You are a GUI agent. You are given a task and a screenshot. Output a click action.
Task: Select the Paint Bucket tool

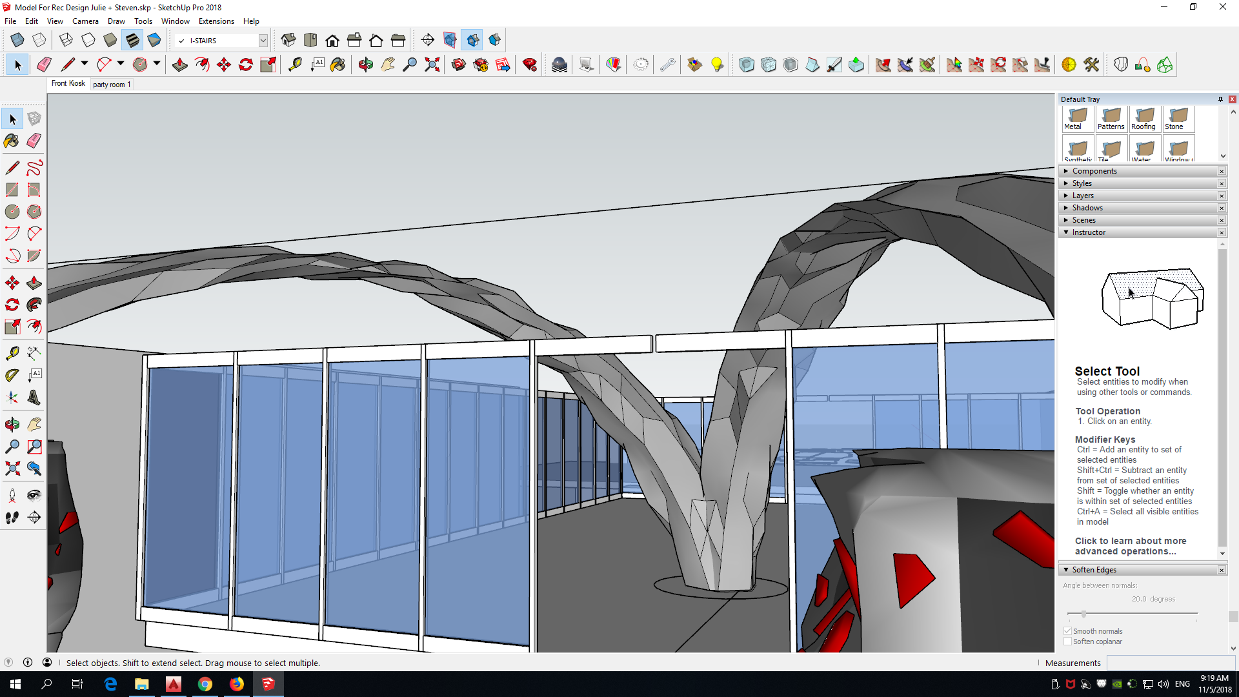coord(12,141)
